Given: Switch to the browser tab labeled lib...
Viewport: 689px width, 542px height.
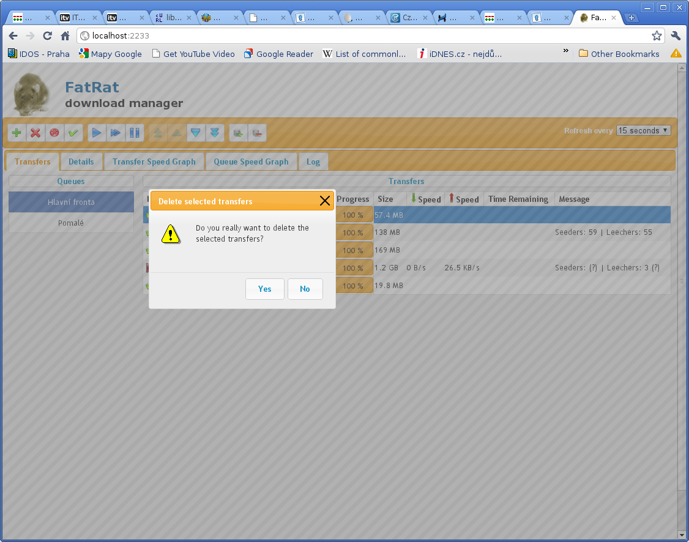Looking at the screenshot, I should pyautogui.click(x=174, y=18).
